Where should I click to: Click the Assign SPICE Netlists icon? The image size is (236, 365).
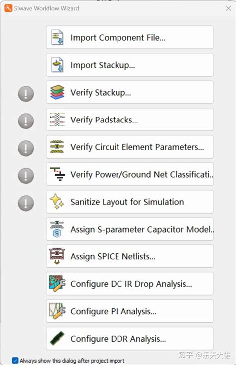pos(57,256)
